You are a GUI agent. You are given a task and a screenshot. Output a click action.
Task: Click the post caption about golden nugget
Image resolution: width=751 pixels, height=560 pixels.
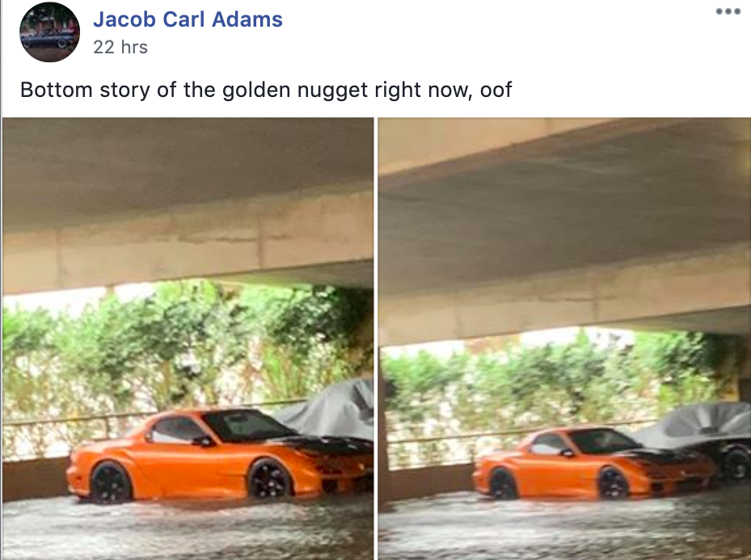click(266, 90)
